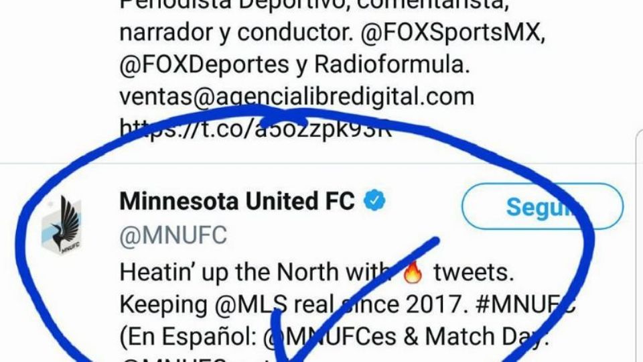Open the https://t.co shortened link

pos(255,129)
